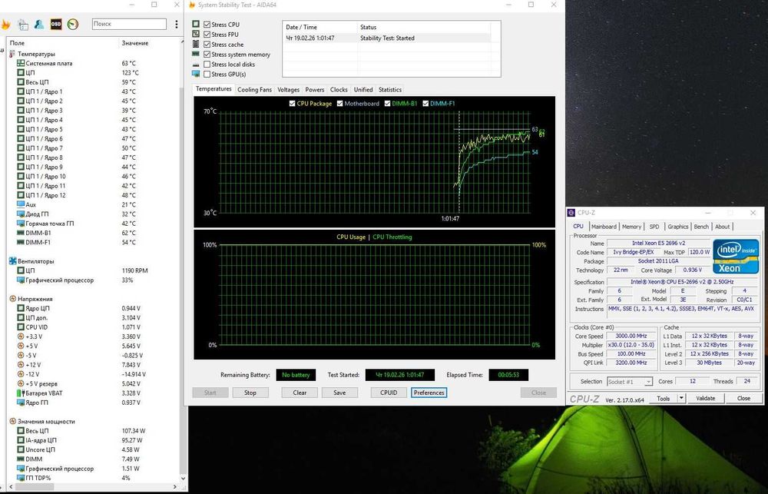Click the drive icon beside Stress local disks

click(x=196, y=65)
